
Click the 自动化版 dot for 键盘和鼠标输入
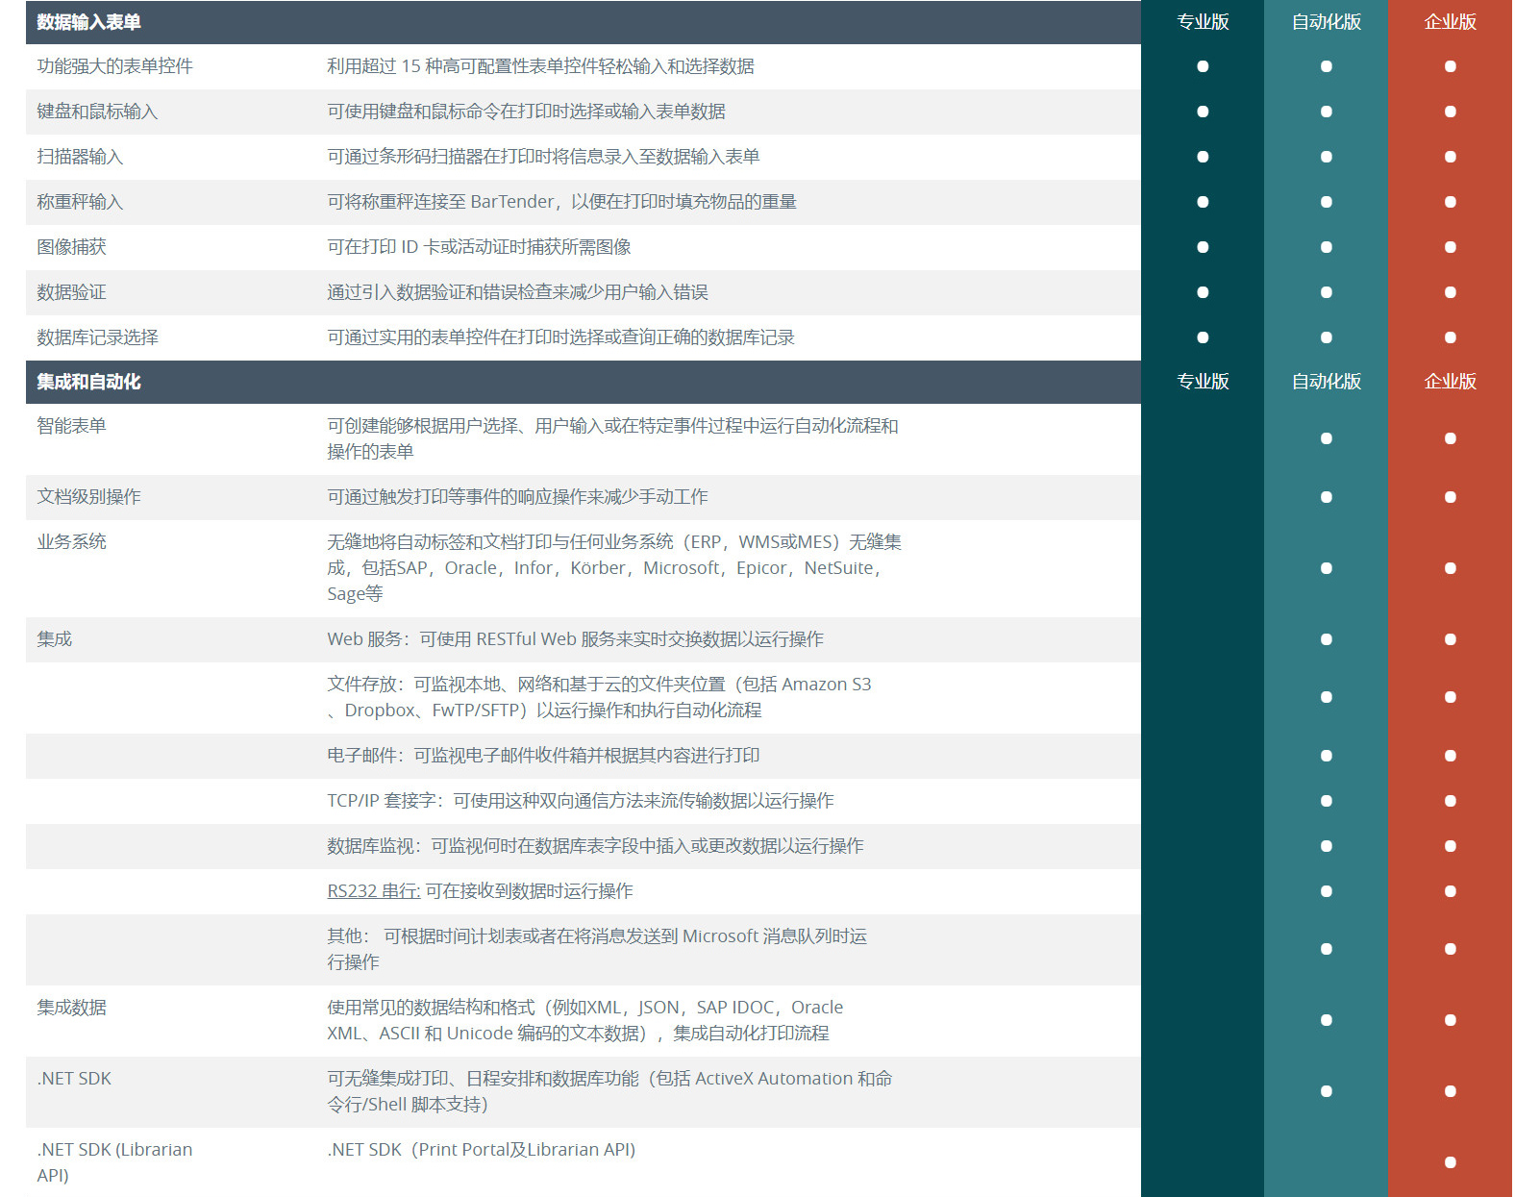pos(1327,112)
